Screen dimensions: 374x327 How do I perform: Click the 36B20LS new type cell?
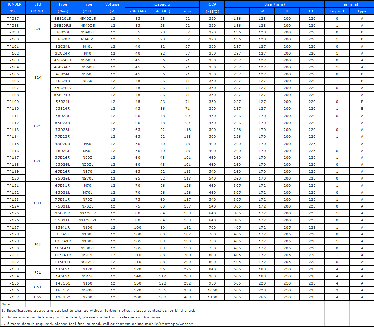[63, 19]
